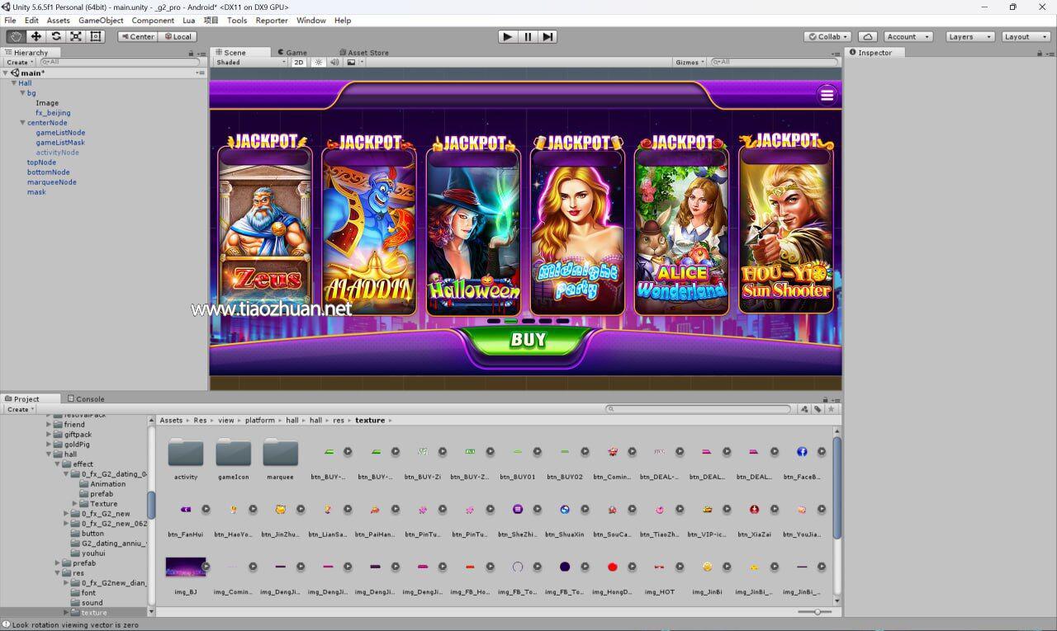
Task: Pause the editor playback
Action: point(528,36)
